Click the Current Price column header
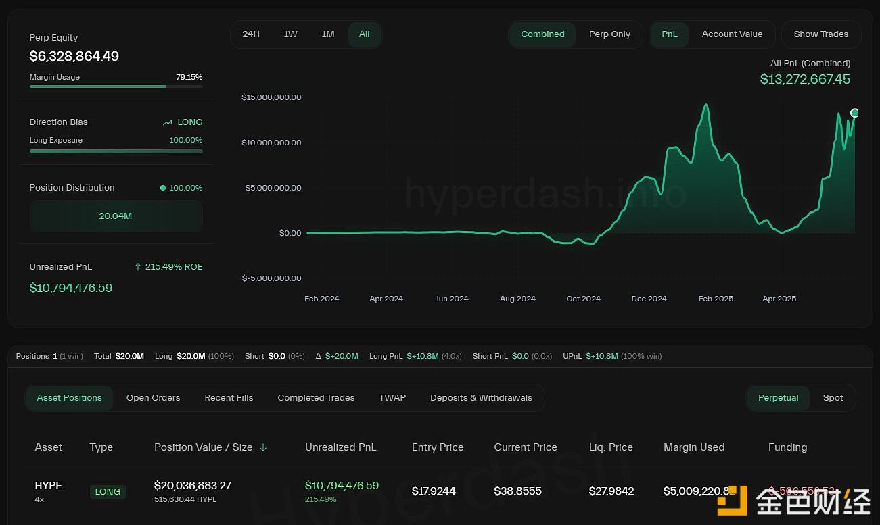This screenshot has width=880, height=525. [x=526, y=447]
